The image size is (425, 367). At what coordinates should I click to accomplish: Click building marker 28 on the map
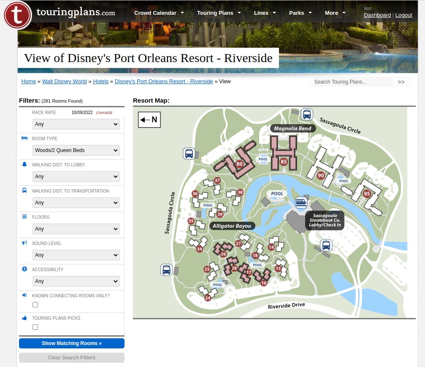click(x=234, y=268)
